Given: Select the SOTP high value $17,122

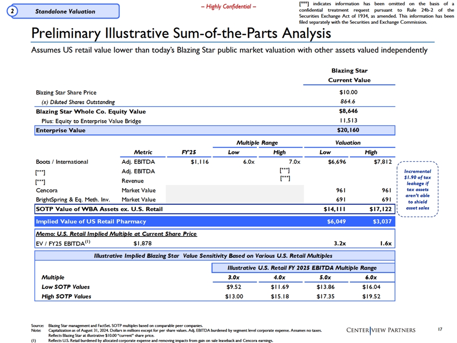Looking at the screenshot, I should point(380,209).
